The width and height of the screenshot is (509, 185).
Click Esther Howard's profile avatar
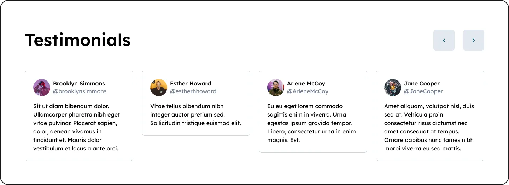(159, 88)
